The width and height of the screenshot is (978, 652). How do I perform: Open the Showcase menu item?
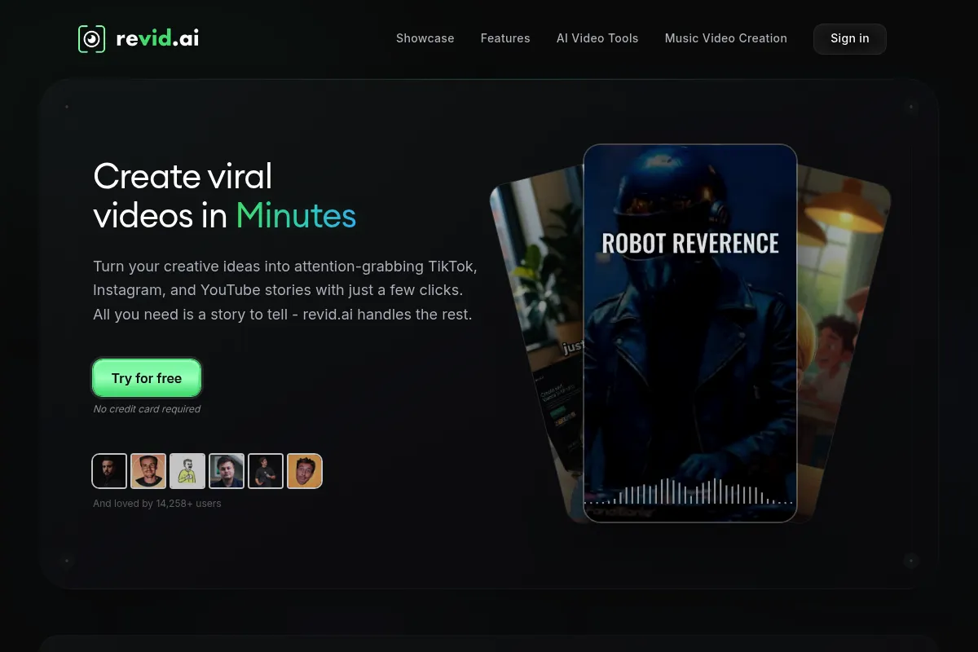pos(425,38)
